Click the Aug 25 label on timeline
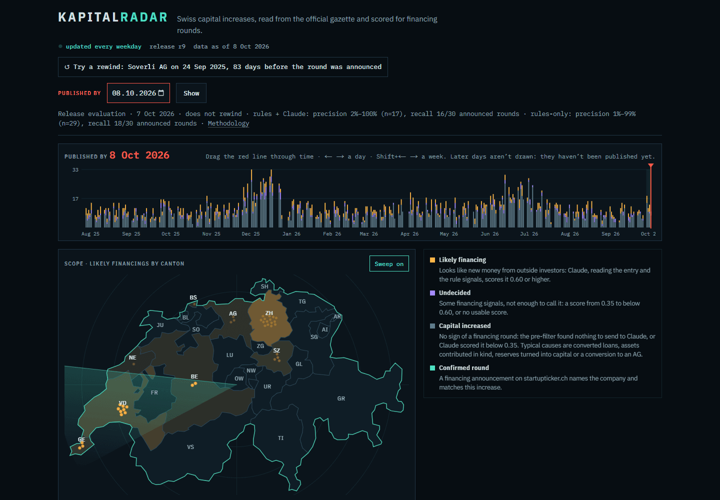 (x=90, y=234)
